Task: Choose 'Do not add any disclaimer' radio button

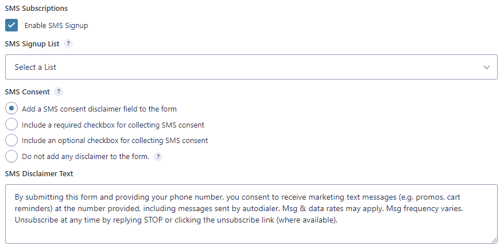Action: point(11,156)
